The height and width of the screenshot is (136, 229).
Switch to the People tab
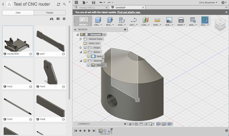pos(50,13)
